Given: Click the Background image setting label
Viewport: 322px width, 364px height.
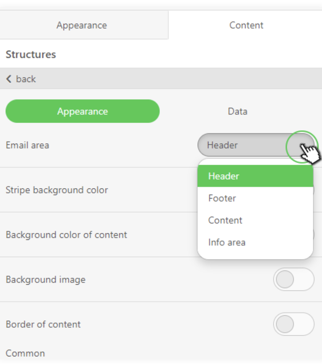Looking at the screenshot, I should click(46, 280).
